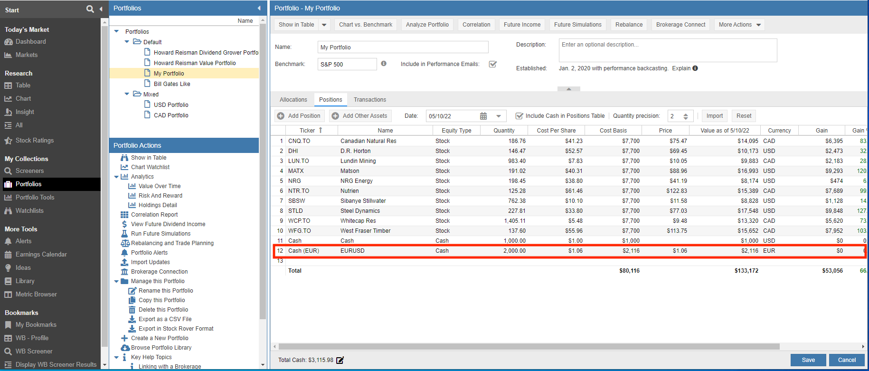
Task: Switch to the Positions tab
Action: pyautogui.click(x=331, y=100)
